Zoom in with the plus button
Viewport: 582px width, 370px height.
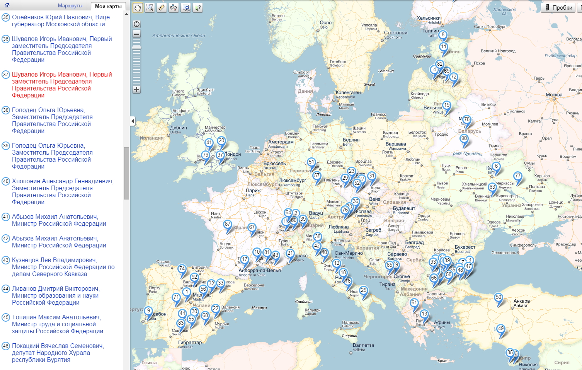pos(136,89)
